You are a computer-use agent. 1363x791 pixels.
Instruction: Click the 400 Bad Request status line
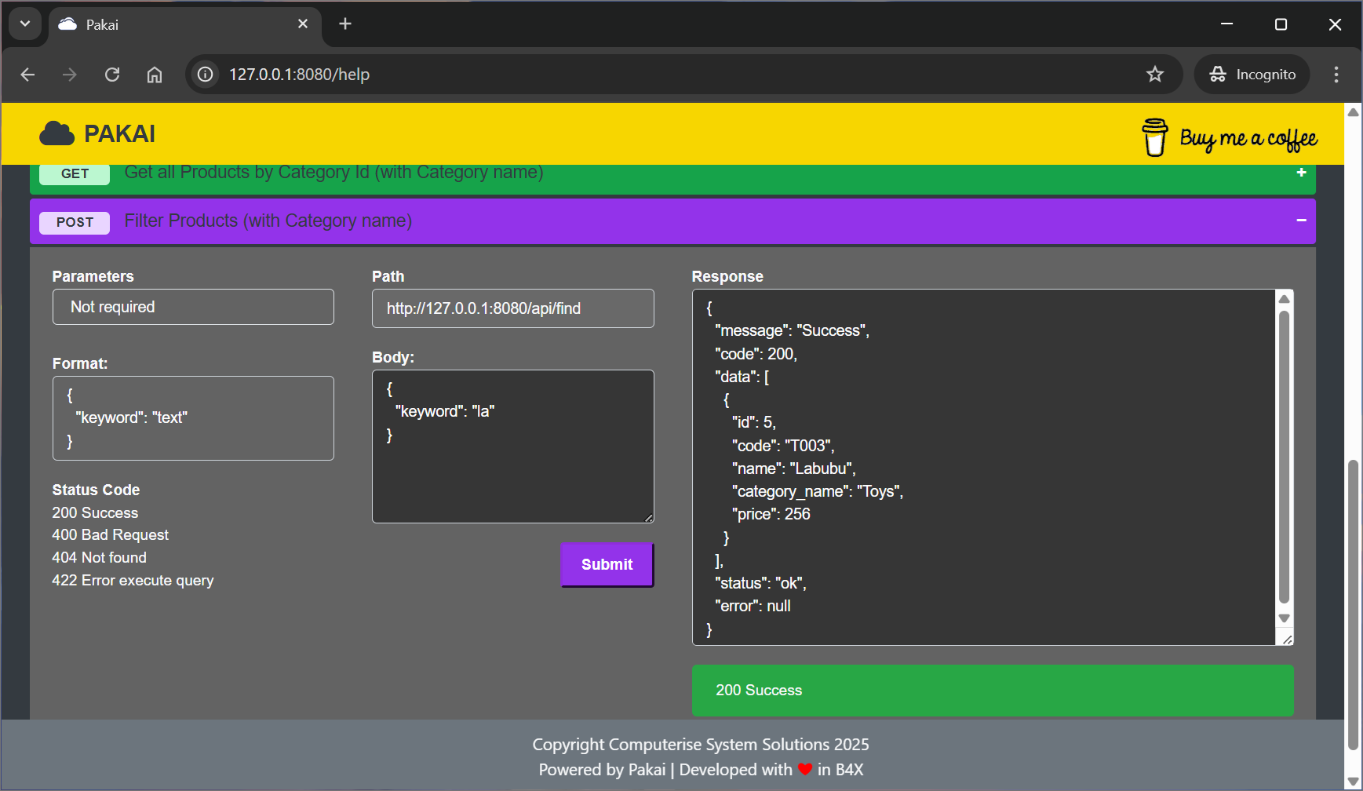click(110, 535)
